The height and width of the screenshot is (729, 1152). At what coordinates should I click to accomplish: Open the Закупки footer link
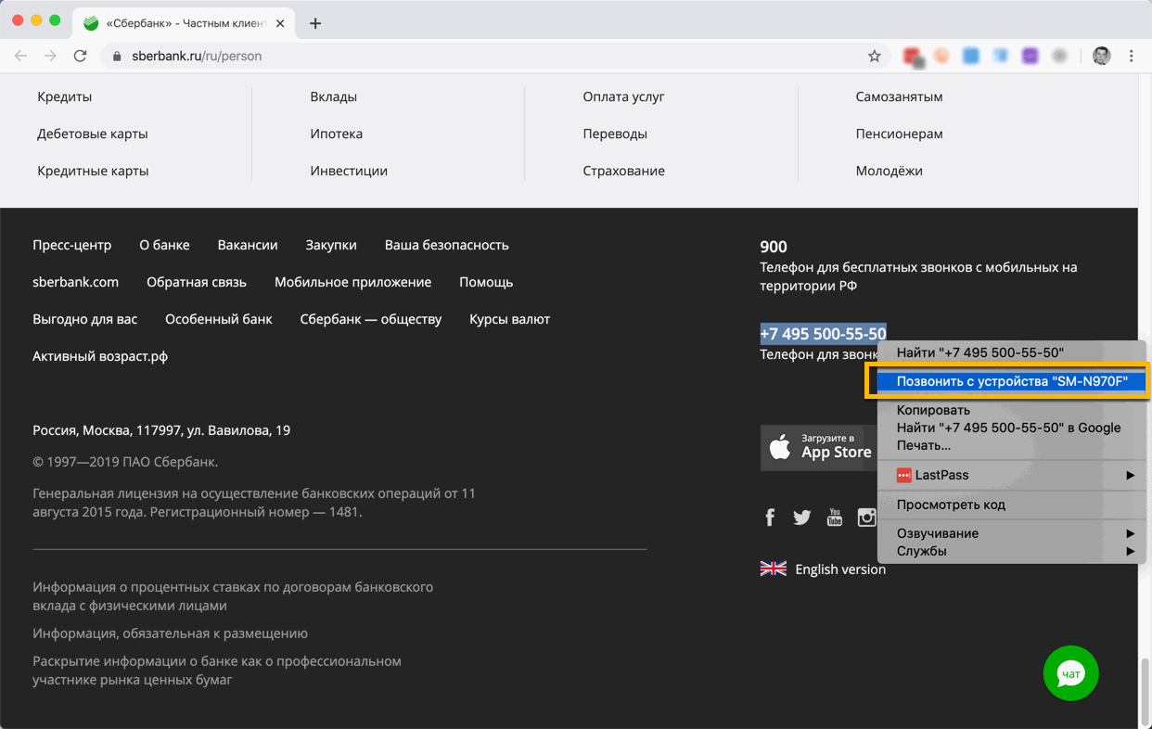pyautogui.click(x=331, y=245)
